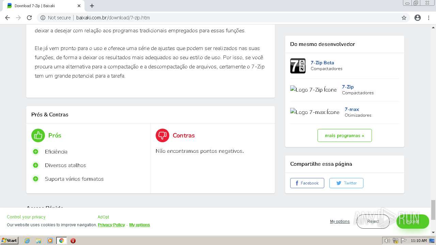This screenshot has width=436, height=245.
Task: Open Chrome three-dot menu
Action: [429, 18]
